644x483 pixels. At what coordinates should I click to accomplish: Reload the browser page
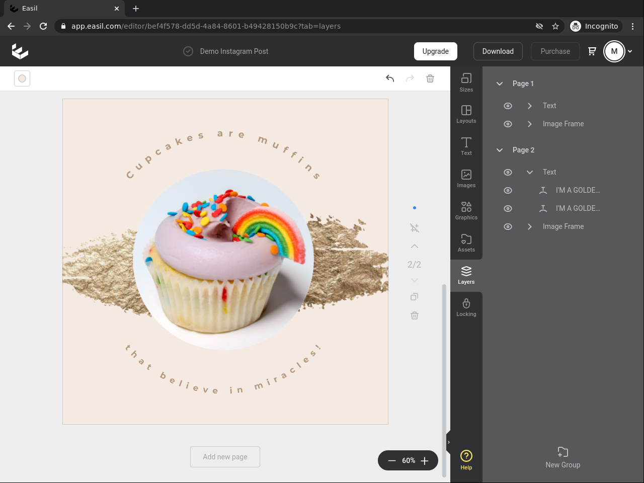(x=43, y=26)
